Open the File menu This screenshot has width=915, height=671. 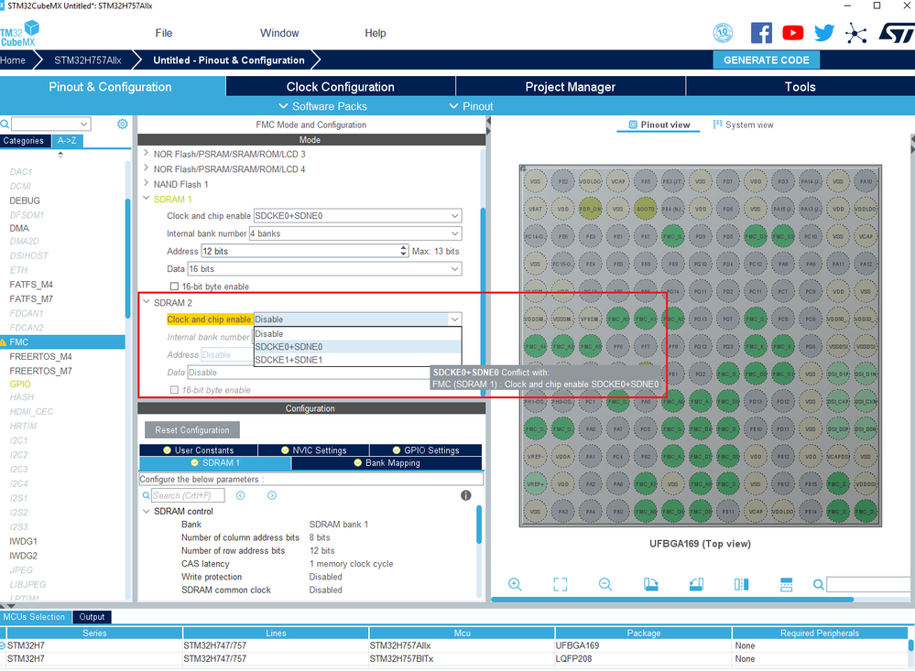pos(164,33)
